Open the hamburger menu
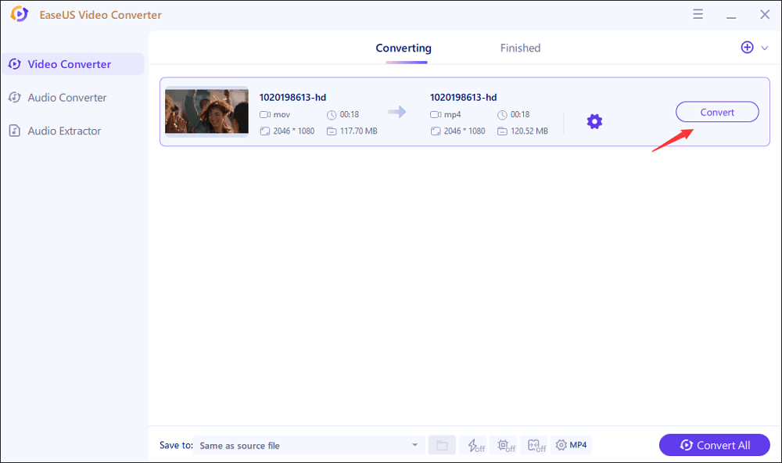 pyautogui.click(x=698, y=14)
